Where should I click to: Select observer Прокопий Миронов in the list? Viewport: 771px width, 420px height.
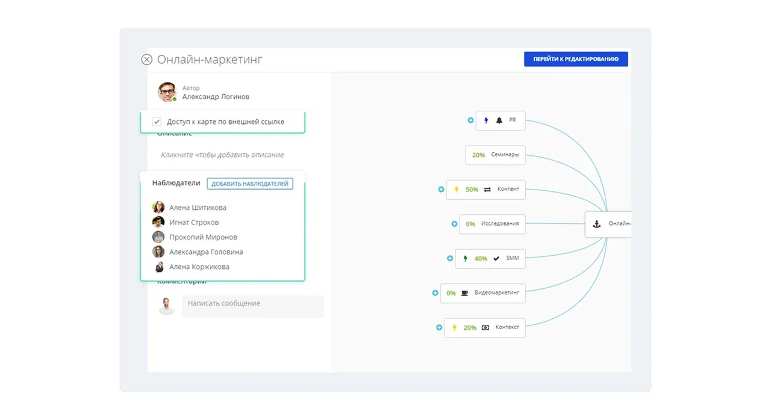point(203,237)
